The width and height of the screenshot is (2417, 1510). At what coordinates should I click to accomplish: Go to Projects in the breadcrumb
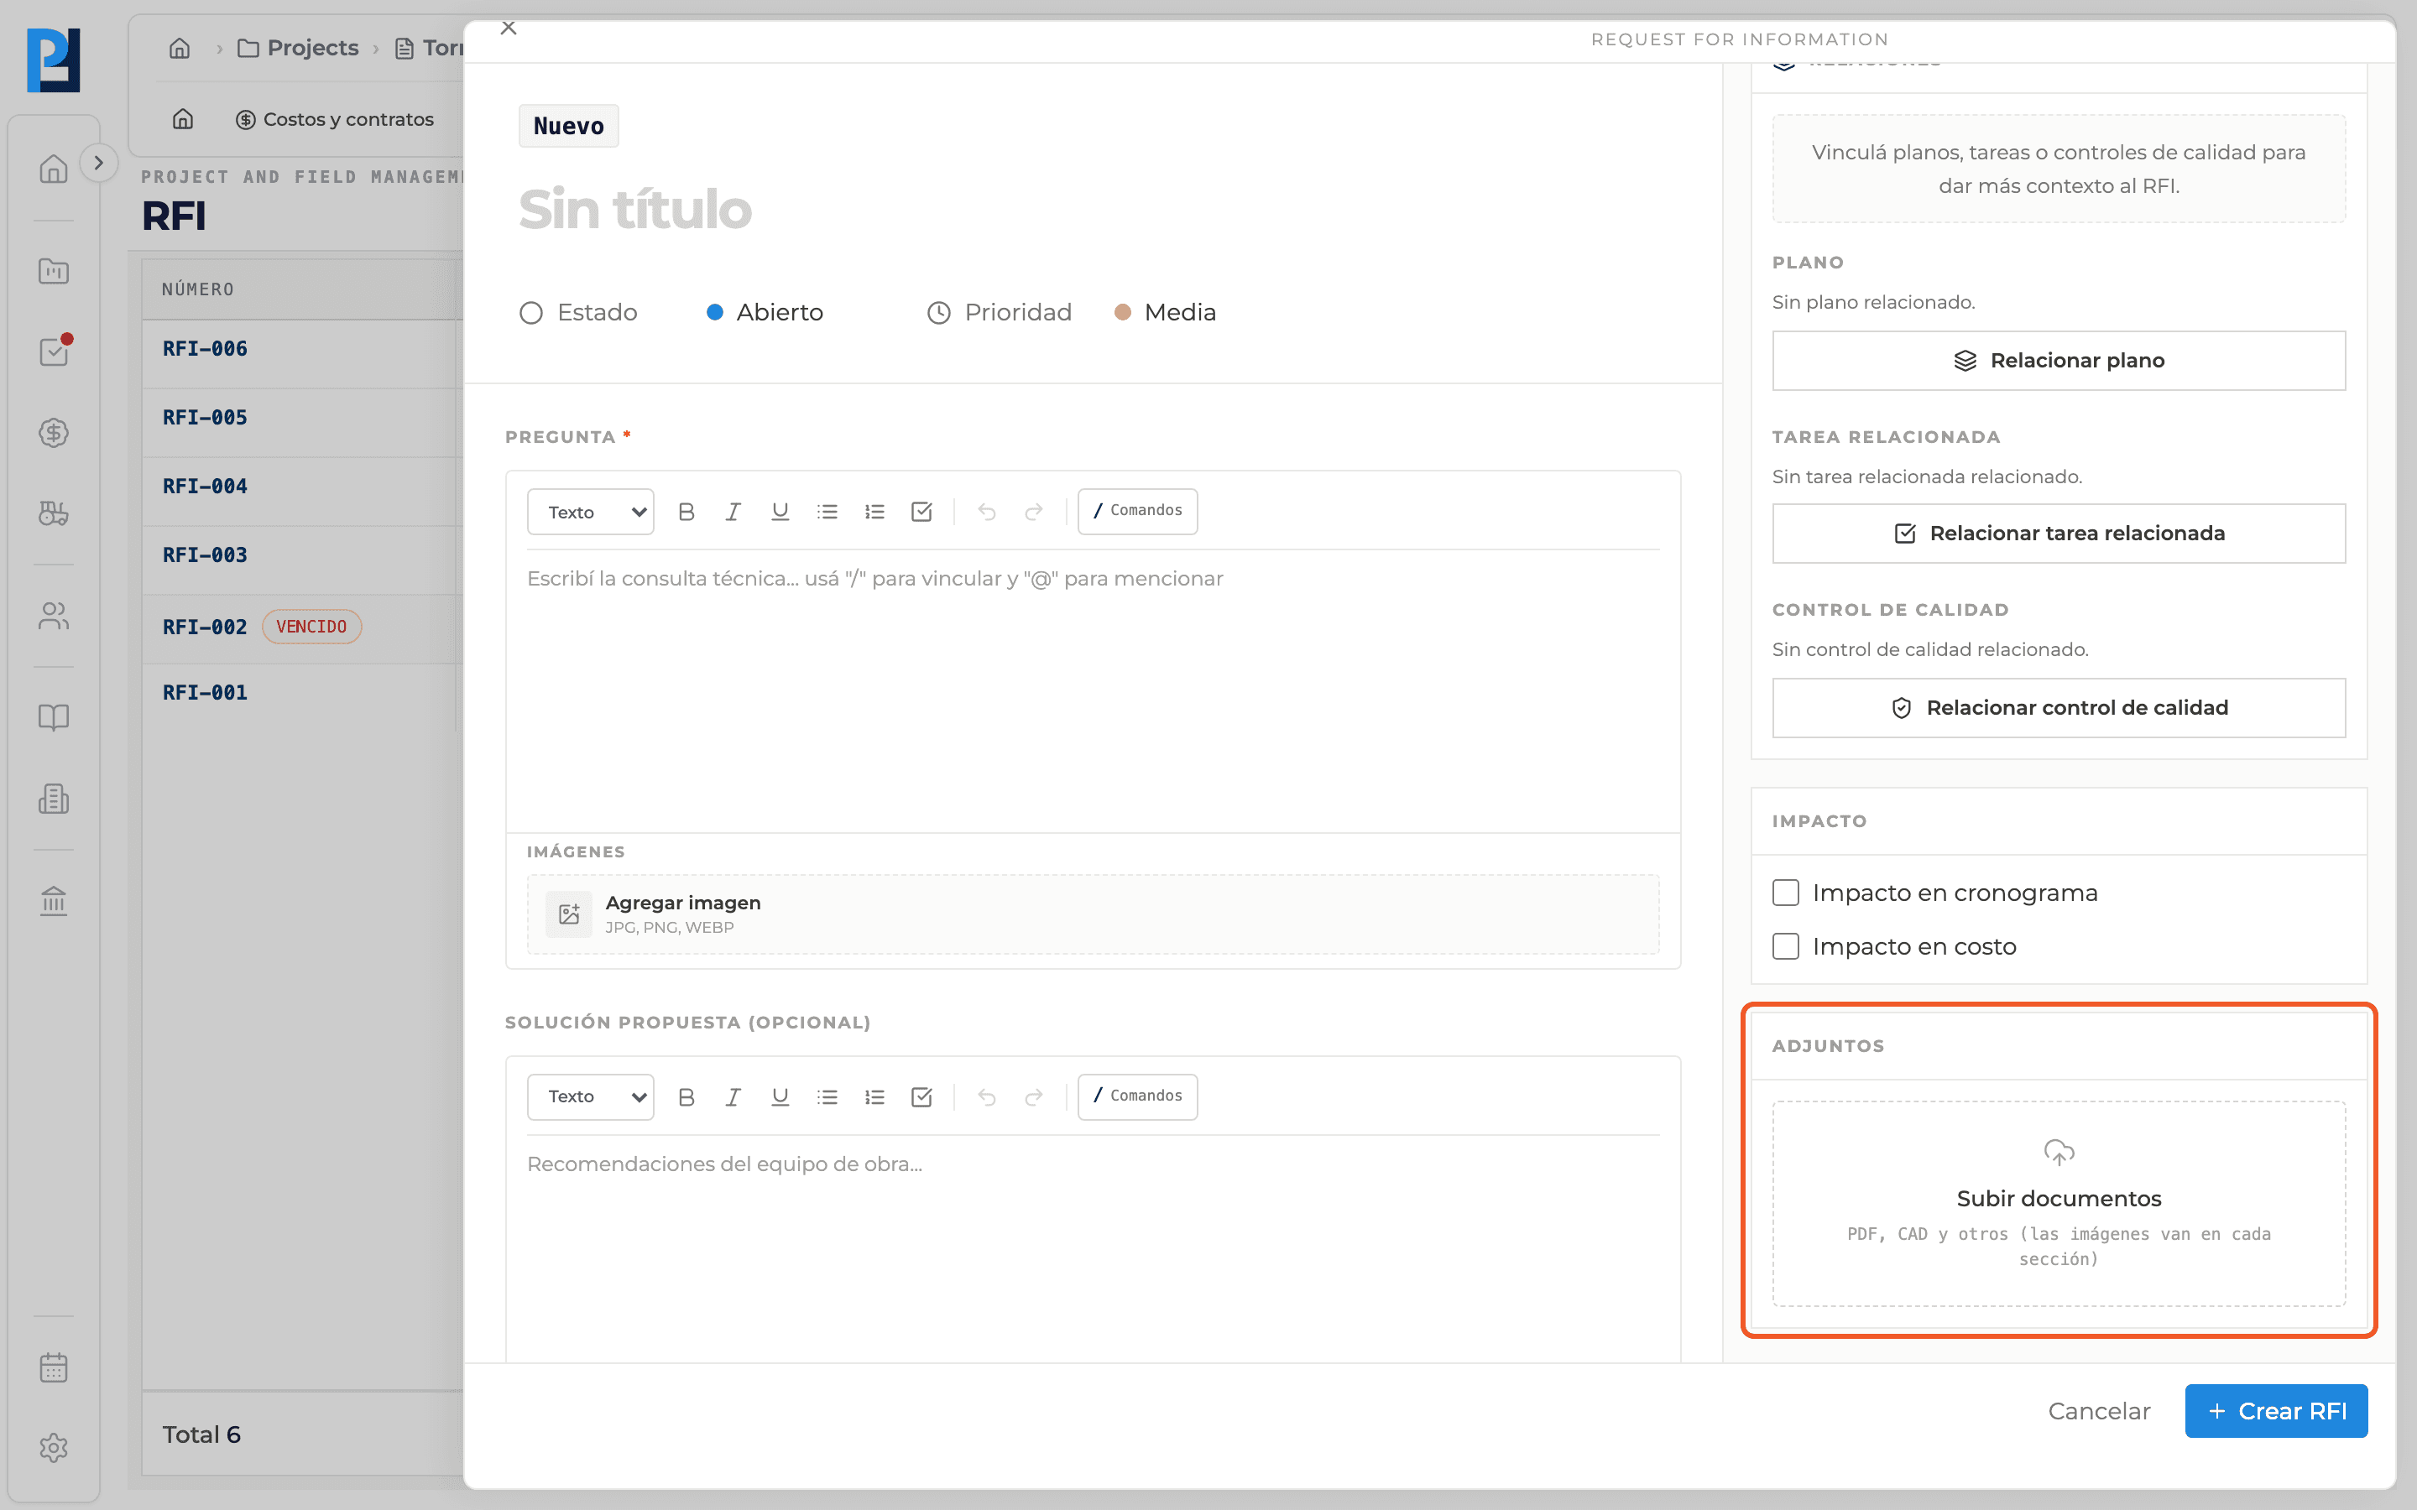(x=299, y=47)
